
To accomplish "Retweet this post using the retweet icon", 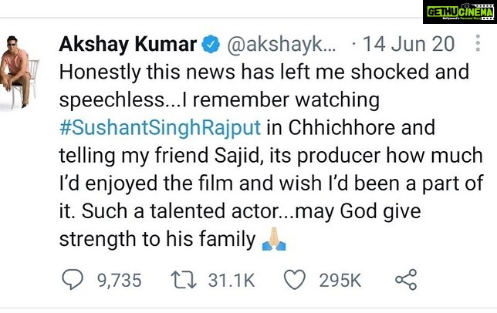I will click(x=184, y=280).
